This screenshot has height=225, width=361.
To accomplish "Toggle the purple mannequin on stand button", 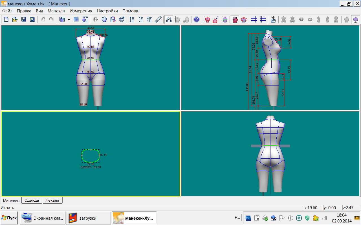I will pyautogui.click(x=356, y=19).
